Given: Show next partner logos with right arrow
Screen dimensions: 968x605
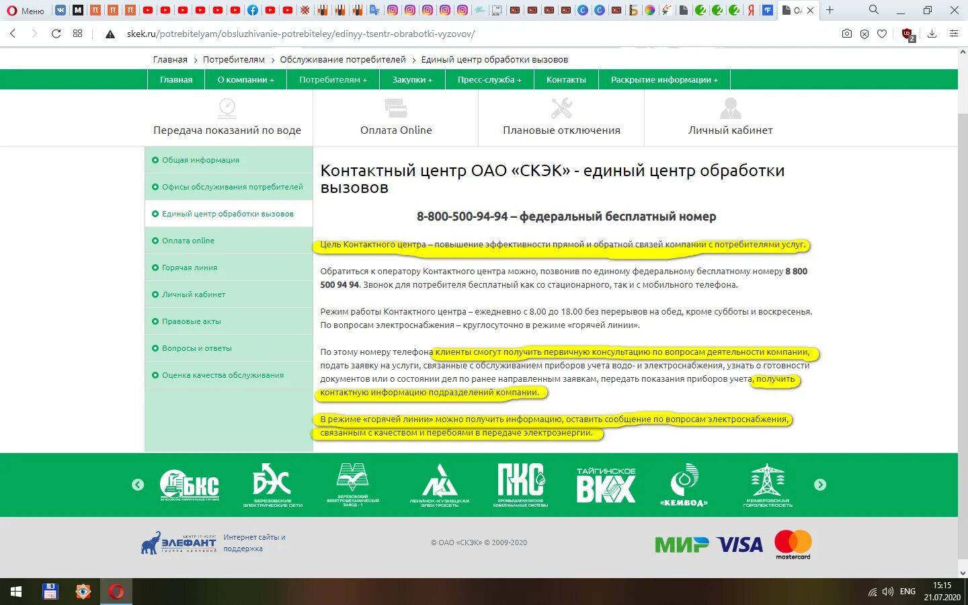Looking at the screenshot, I should (x=820, y=485).
